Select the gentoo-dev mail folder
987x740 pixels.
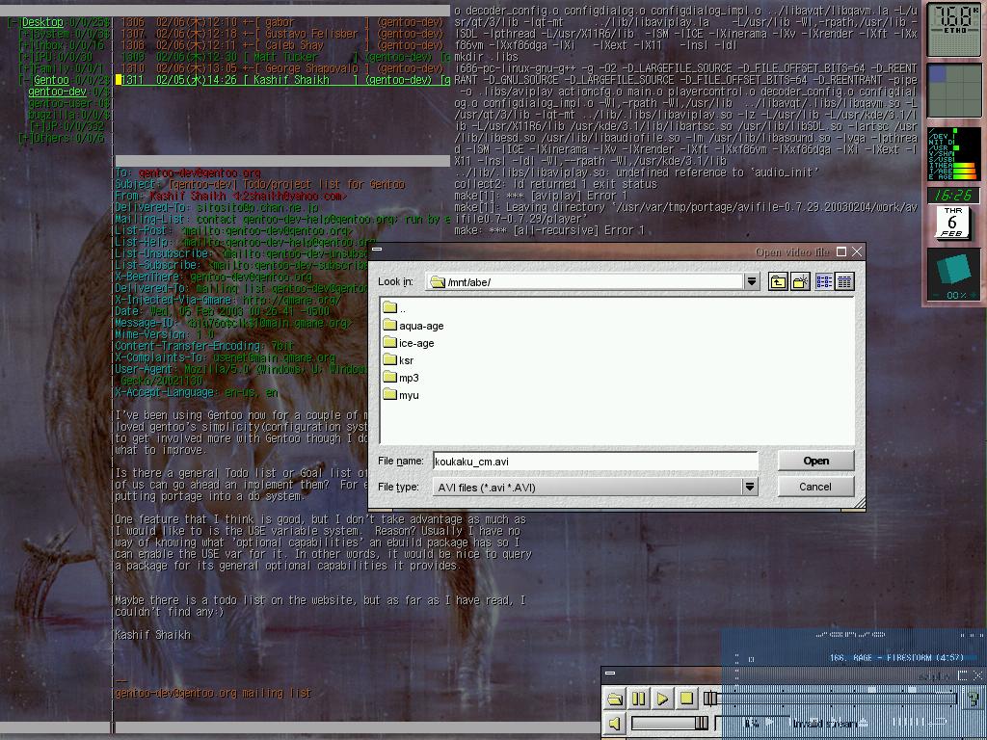[57, 92]
